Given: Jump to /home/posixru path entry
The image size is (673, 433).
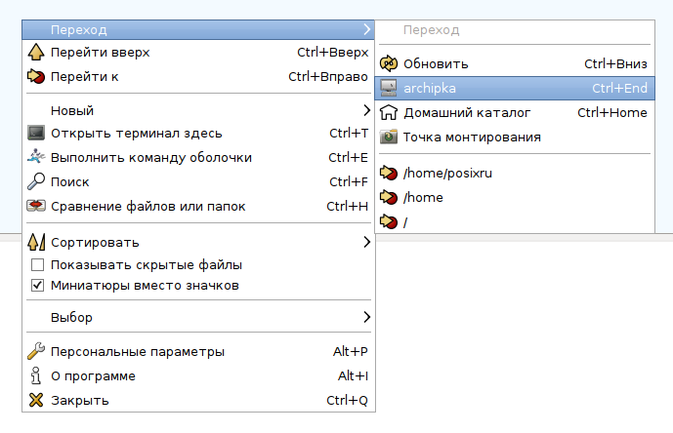Looking at the screenshot, I should 515,174.
